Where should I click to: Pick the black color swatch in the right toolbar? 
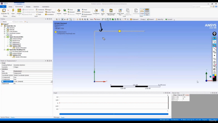point(214,79)
